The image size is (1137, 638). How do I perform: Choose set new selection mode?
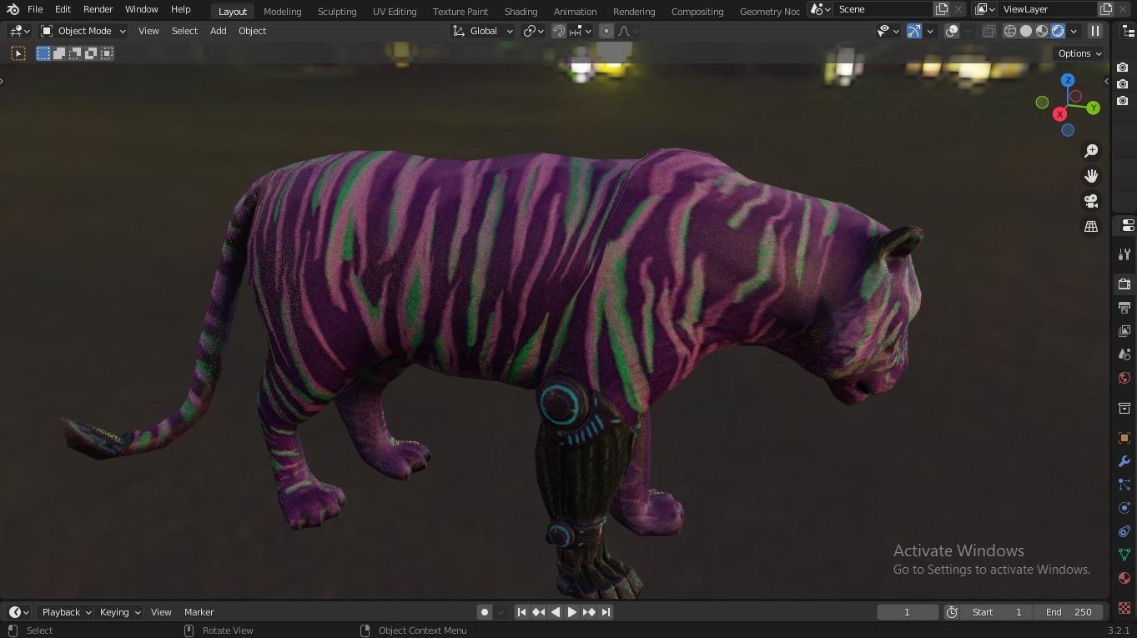point(43,53)
